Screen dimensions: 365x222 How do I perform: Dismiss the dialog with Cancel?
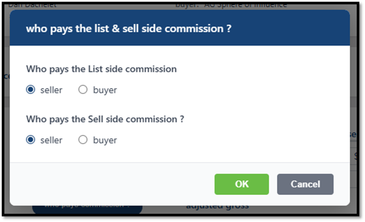tap(305, 184)
